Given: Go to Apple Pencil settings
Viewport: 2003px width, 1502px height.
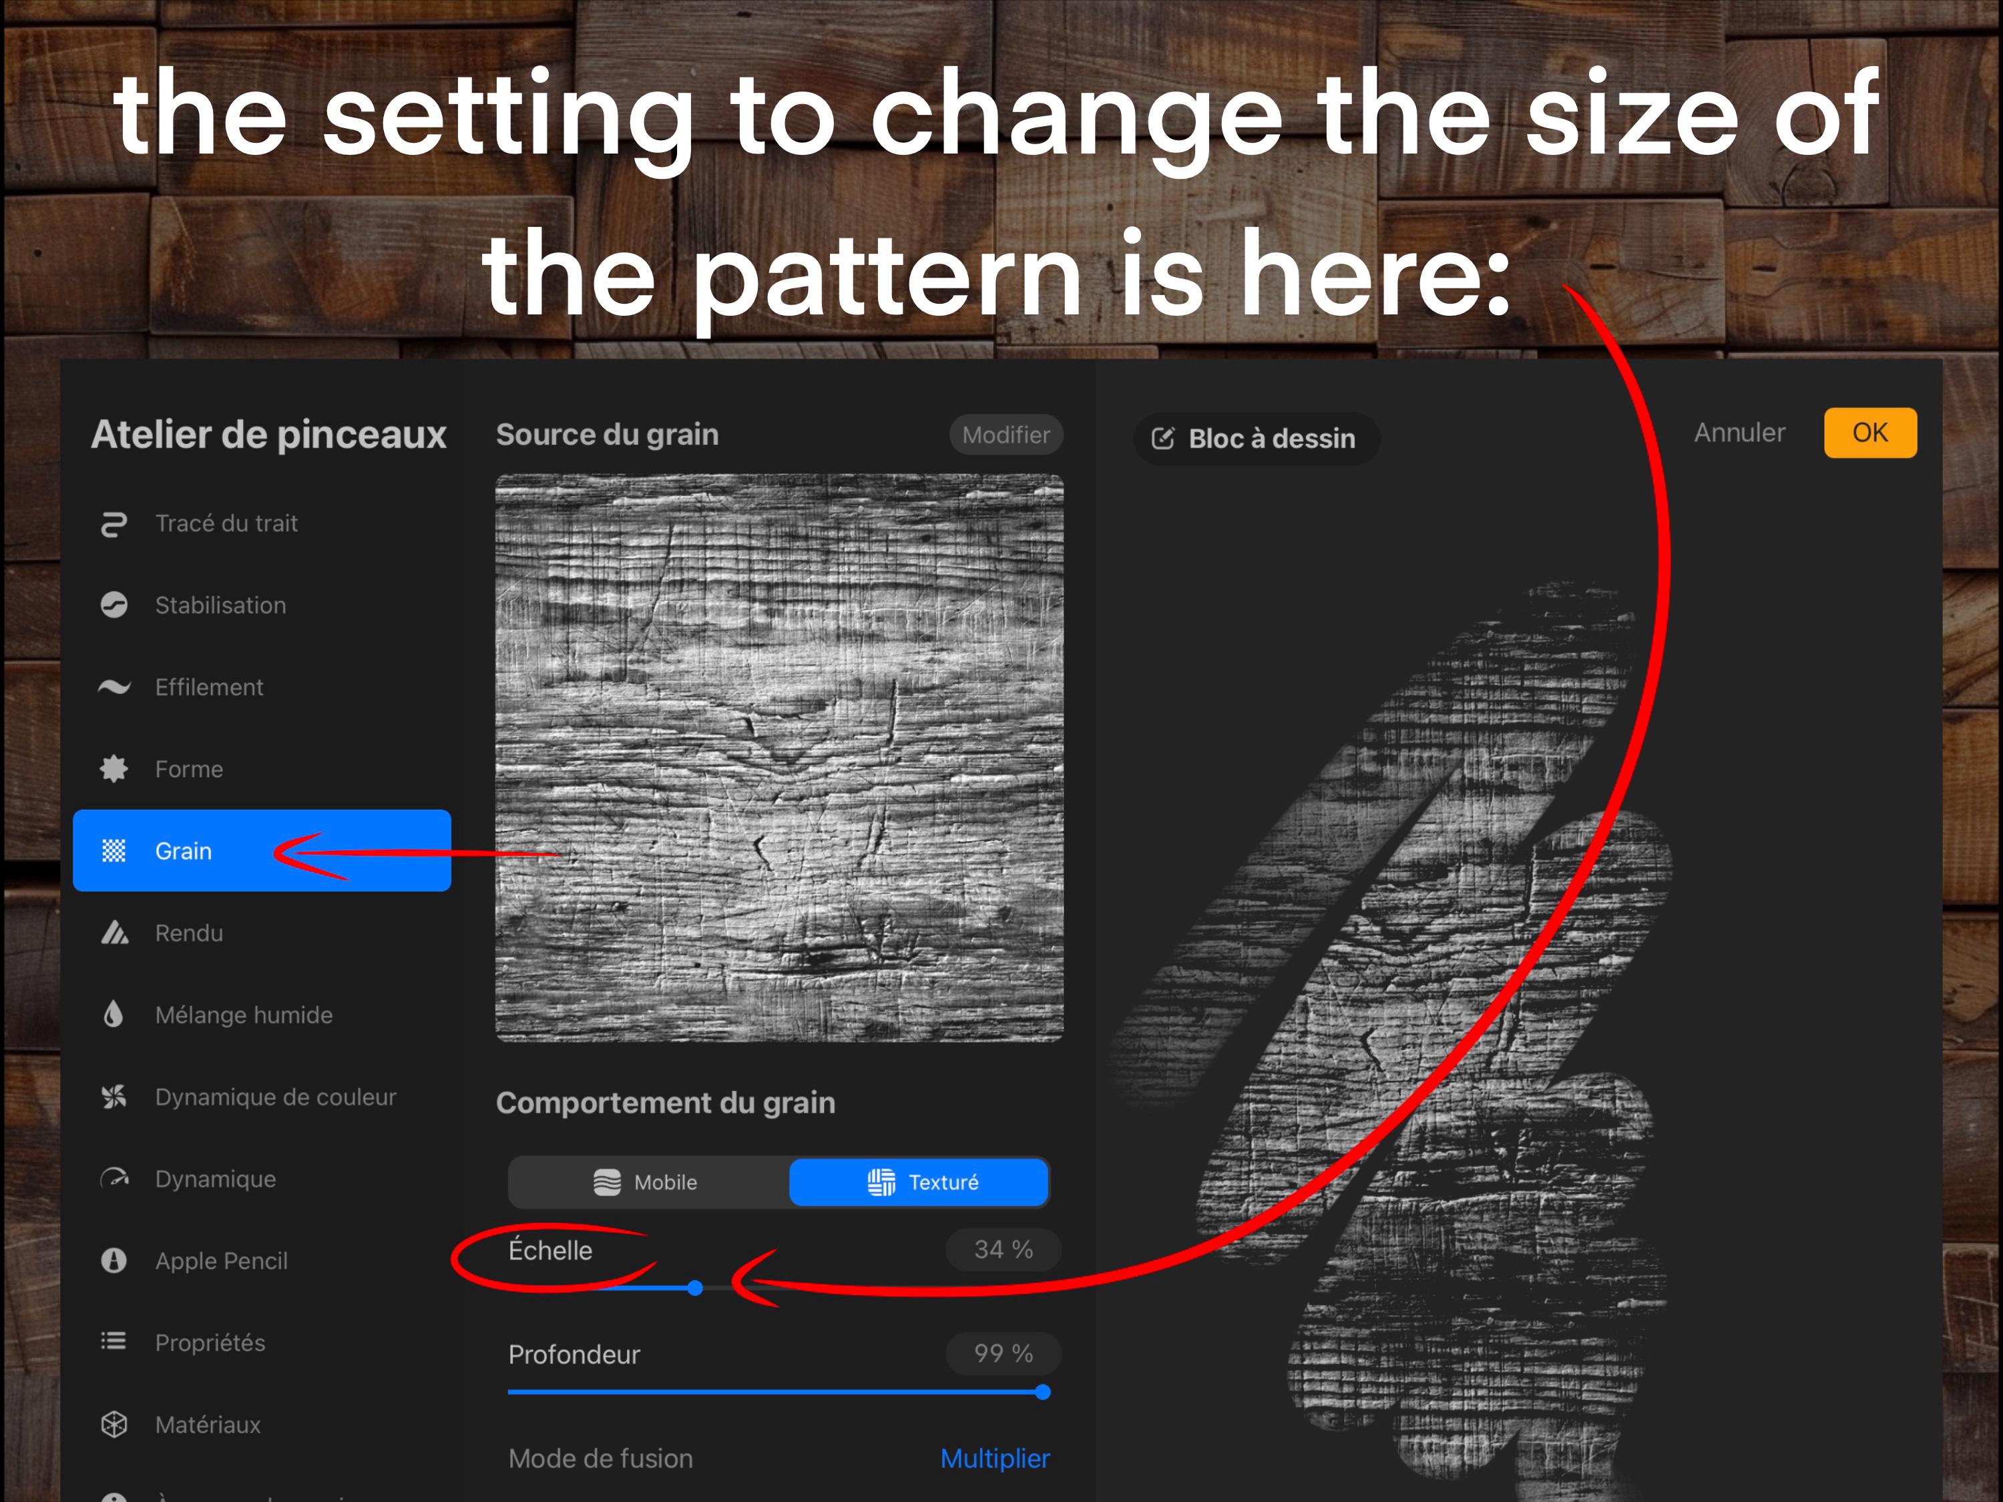Looking at the screenshot, I should pos(262,1260).
